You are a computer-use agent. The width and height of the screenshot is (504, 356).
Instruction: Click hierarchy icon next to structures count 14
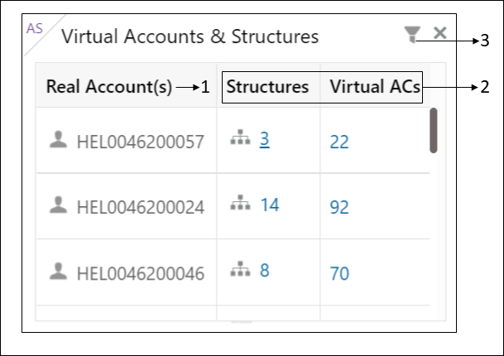(x=240, y=203)
